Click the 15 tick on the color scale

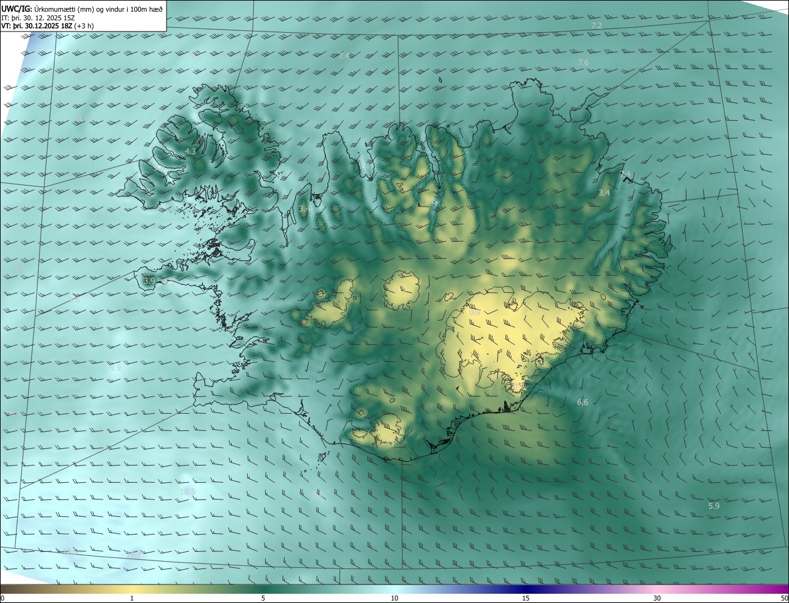tap(526, 598)
